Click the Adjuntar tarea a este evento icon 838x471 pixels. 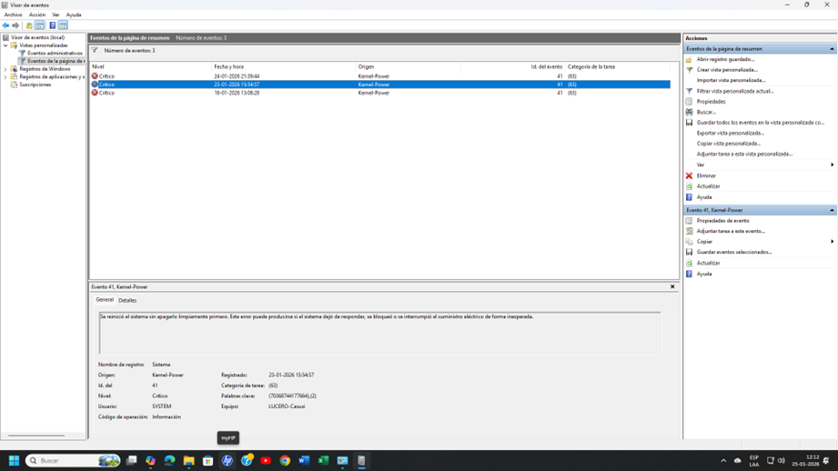(x=690, y=231)
